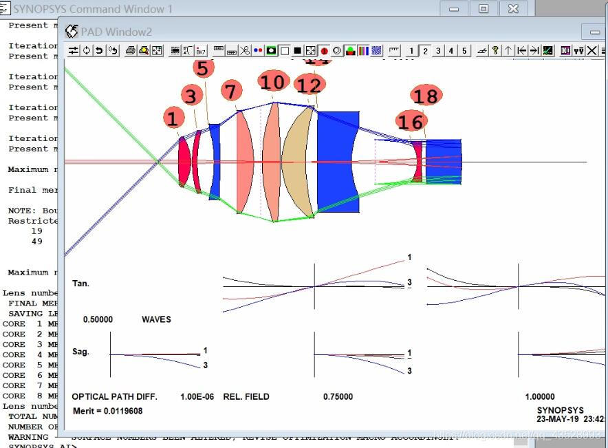
Task: Click the PAD Window2 title bar icon
Action: coord(72,32)
